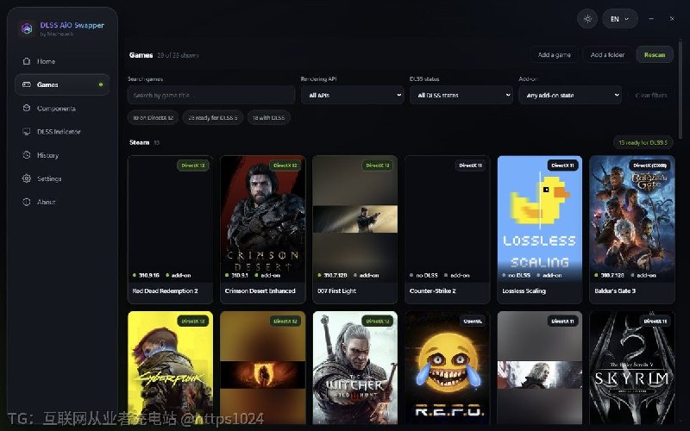Image resolution: width=690 pixels, height=431 pixels.
Task: Toggle the light/dark theme sun icon
Action: (x=587, y=19)
